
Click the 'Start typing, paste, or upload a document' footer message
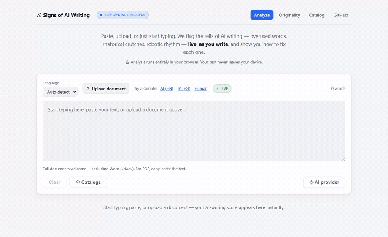point(194,207)
